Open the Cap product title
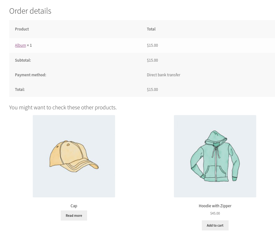 tap(74, 206)
